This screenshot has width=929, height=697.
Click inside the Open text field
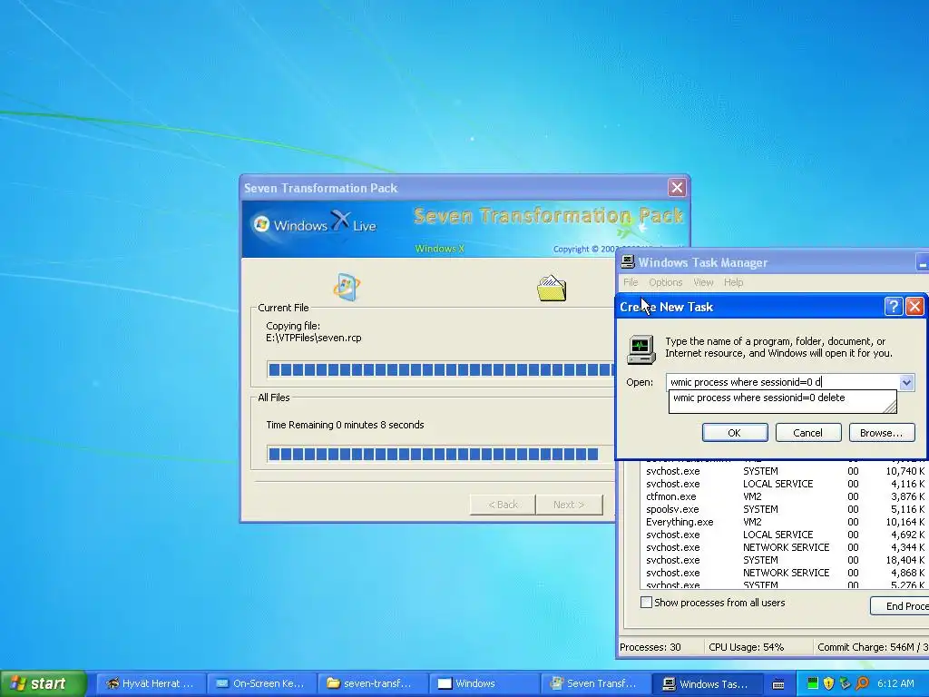782,382
